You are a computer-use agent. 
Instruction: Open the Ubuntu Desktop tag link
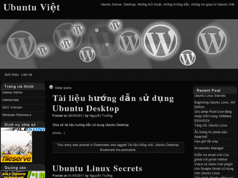(x=167, y=145)
